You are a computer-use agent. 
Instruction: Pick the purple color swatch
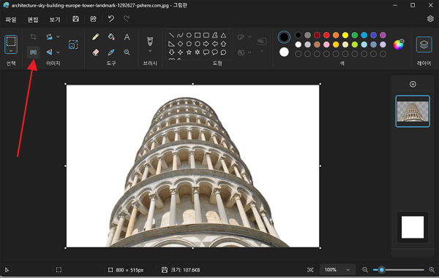(x=383, y=35)
